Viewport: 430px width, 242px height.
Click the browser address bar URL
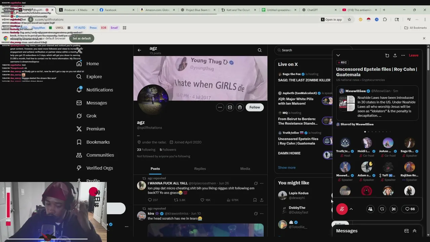pyautogui.click(x=49, y=19)
